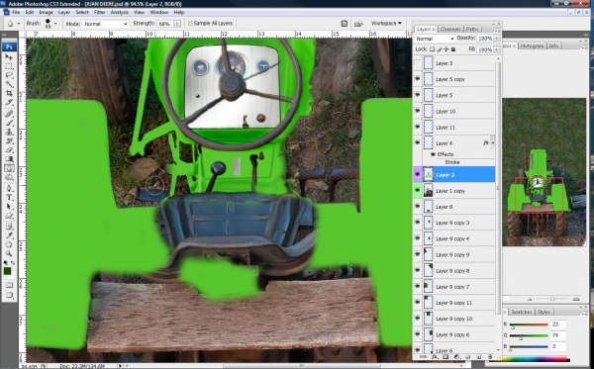Select the Lasso tool
The height and width of the screenshot is (369, 594).
coord(9,75)
